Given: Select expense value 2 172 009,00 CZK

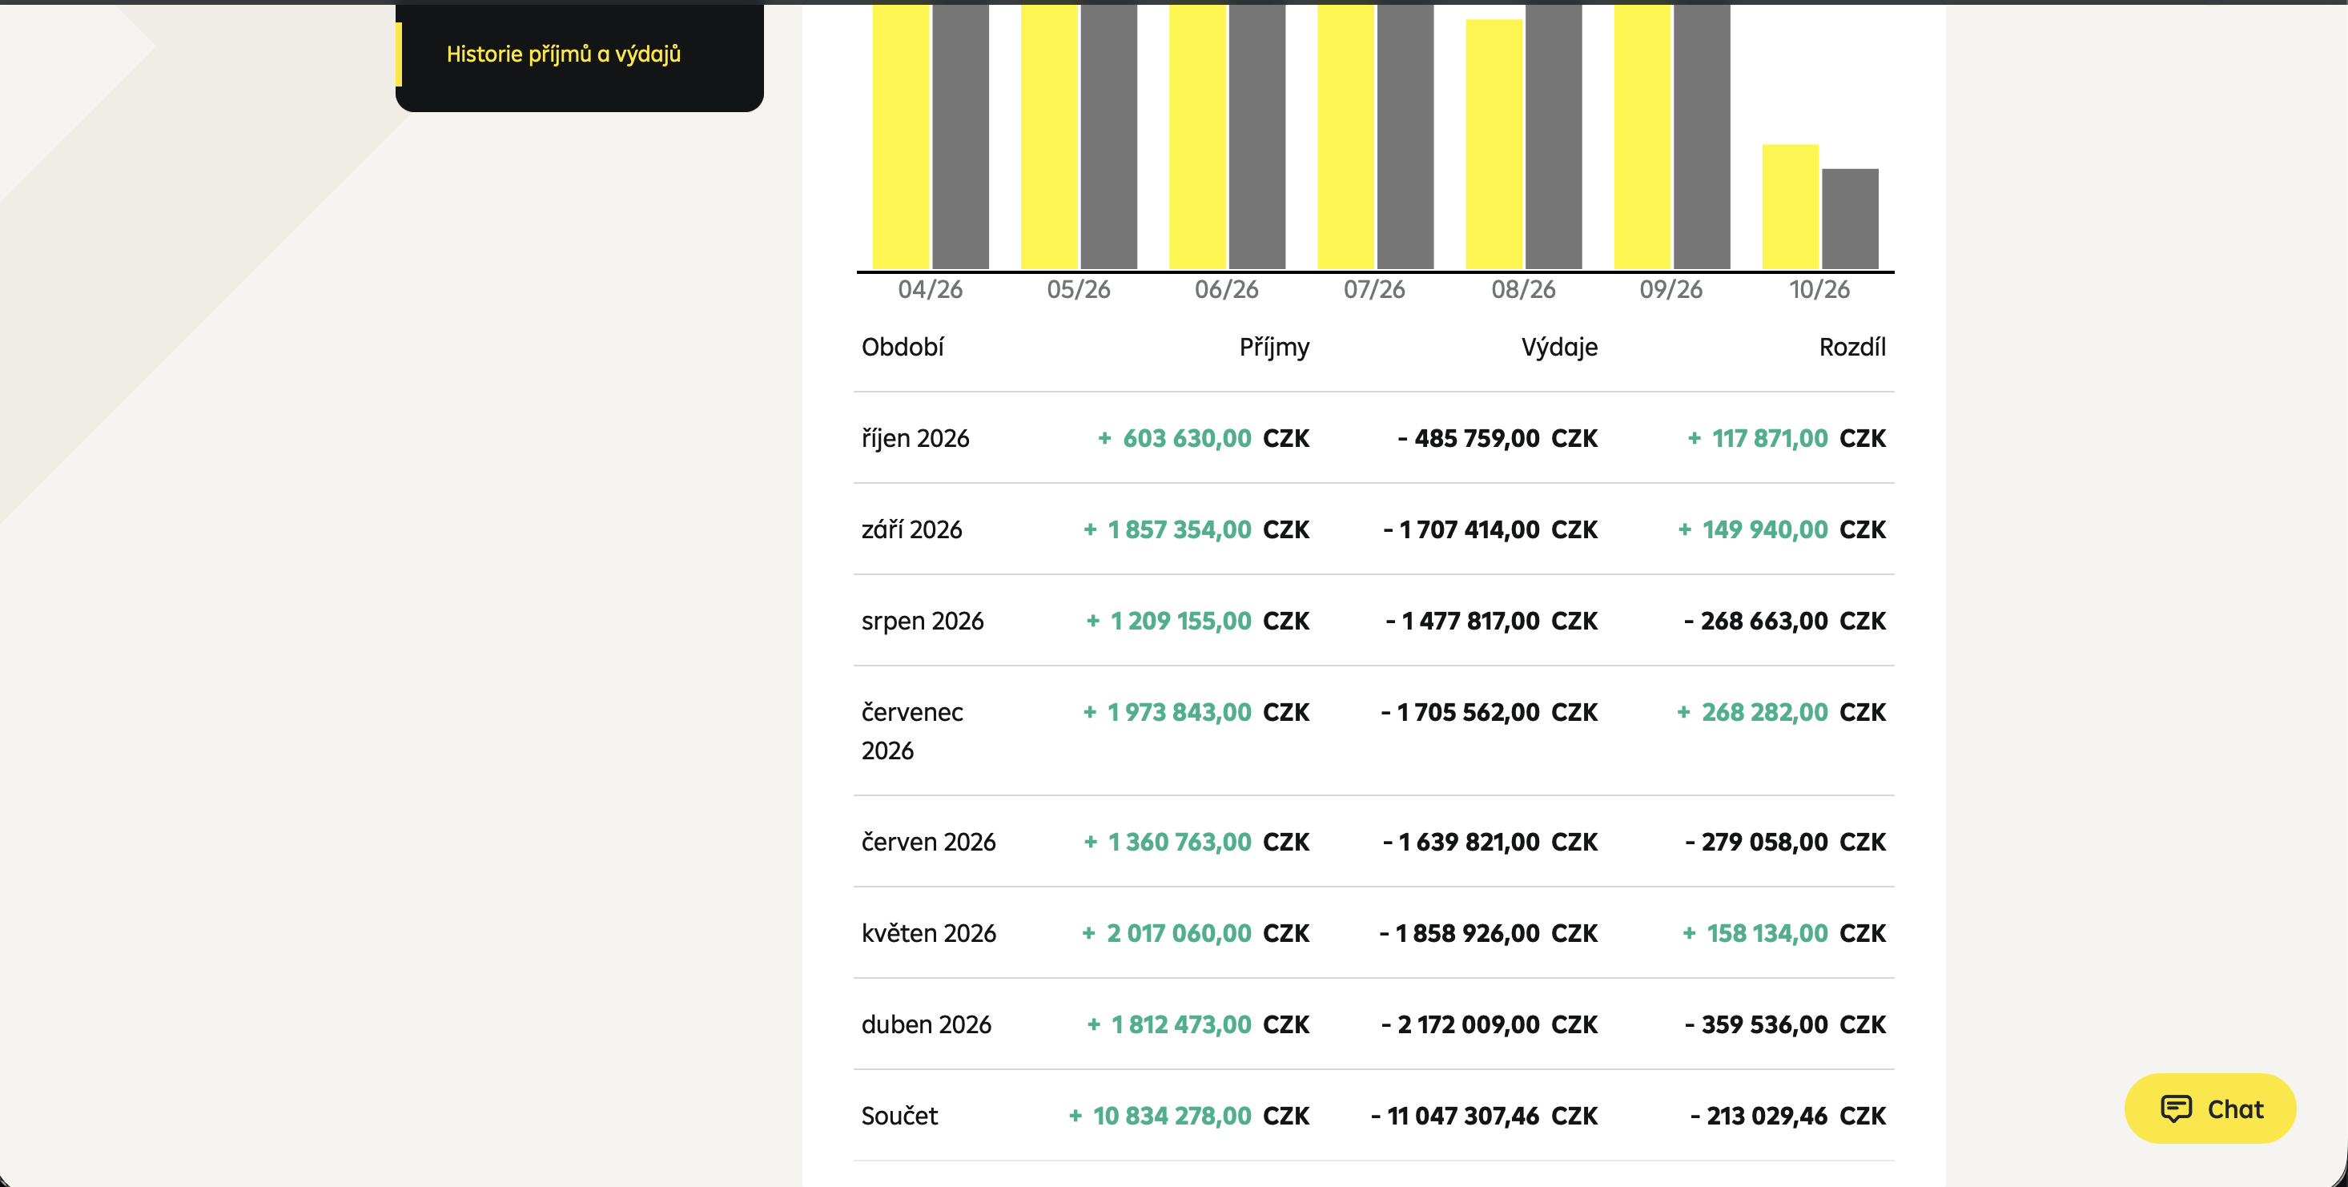Looking at the screenshot, I should coord(1490,1024).
